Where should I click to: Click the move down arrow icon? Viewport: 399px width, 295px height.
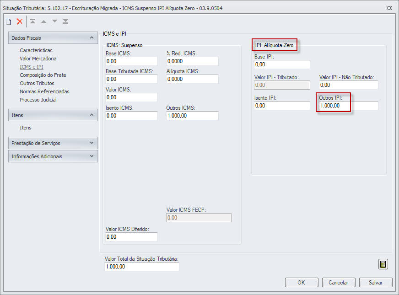click(x=54, y=21)
